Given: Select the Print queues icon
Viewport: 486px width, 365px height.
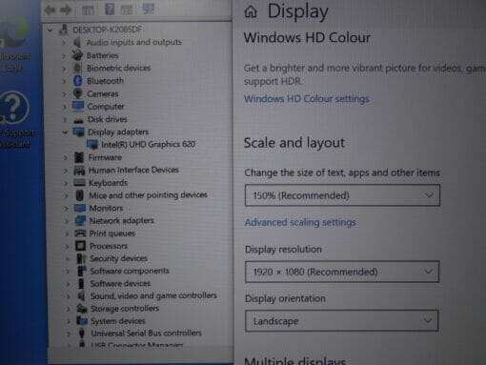Looking at the screenshot, I should pyautogui.click(x=80, y=233).
